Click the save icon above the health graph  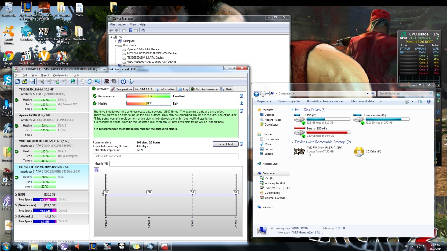pyautogui.click(x=96, y=169)
